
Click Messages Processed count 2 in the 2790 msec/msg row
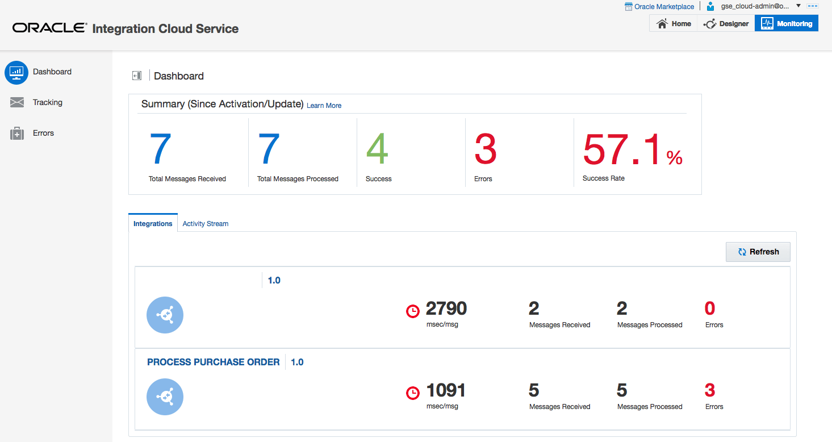click(622, 308)
